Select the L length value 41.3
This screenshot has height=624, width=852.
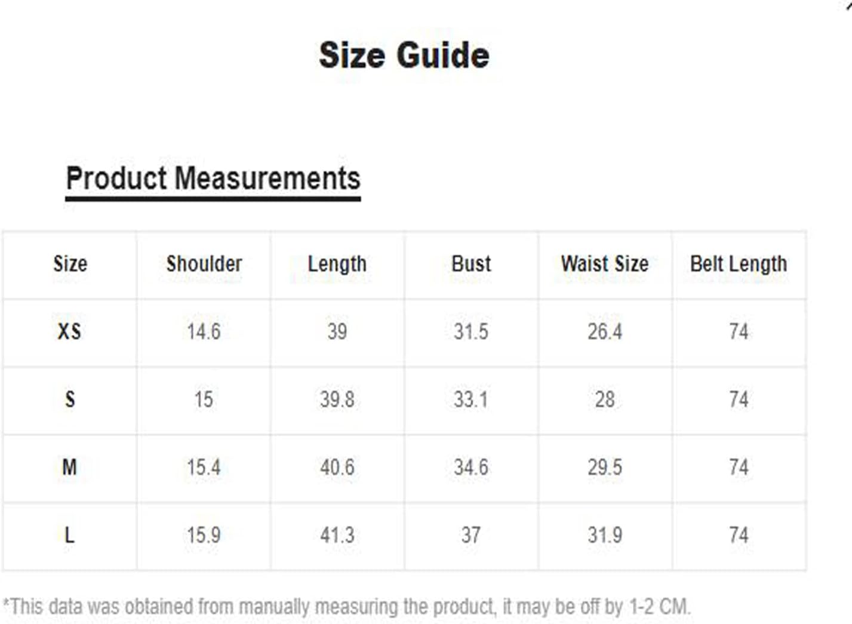(x=337, y=535)
